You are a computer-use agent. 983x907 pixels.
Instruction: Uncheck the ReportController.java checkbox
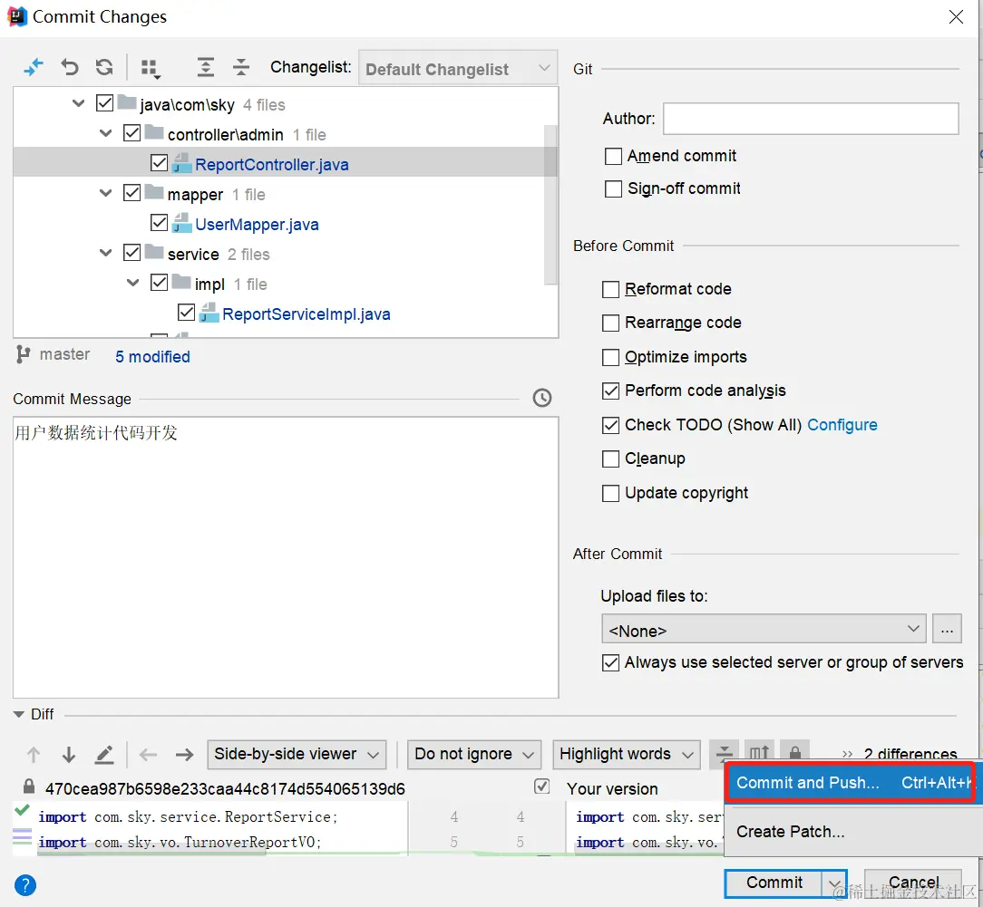coord(160,163)
